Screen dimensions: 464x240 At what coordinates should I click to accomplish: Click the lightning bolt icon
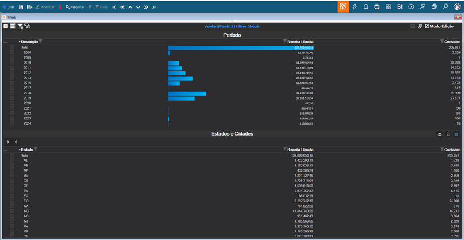click(x=354, y=6)
